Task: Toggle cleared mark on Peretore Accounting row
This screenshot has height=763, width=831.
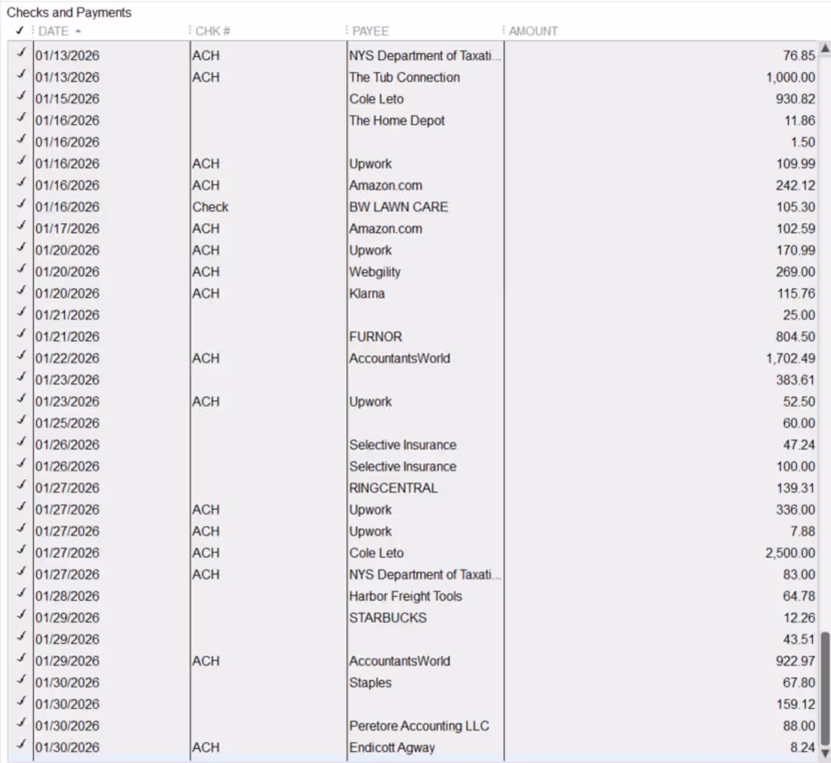Action: pos(21,723)
